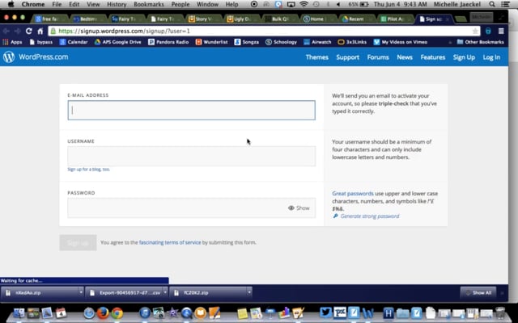Click the greyed Sign up submit button

(78, 243)
